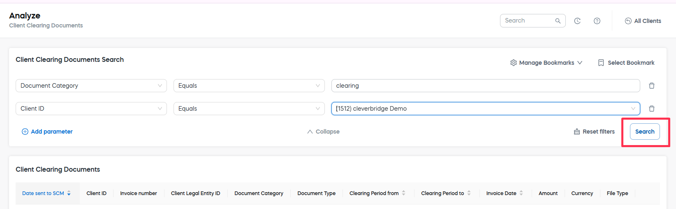Viewport: 676px width, 209px height.
Task: Click the history clock icon
Action: click(577, 21)
